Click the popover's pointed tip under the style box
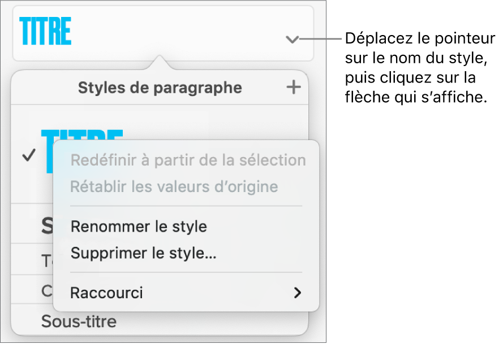This screenshot has height=344, width=503. pyautogui.click(x=160, y=61)
